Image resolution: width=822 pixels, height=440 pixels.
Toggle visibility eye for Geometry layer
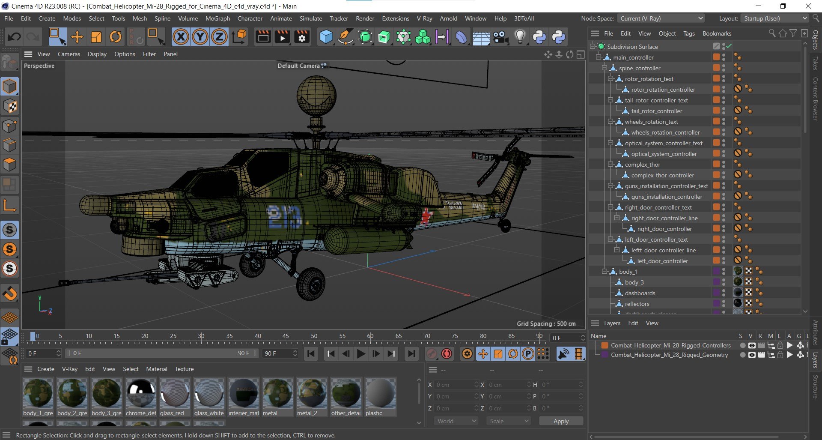752,355
